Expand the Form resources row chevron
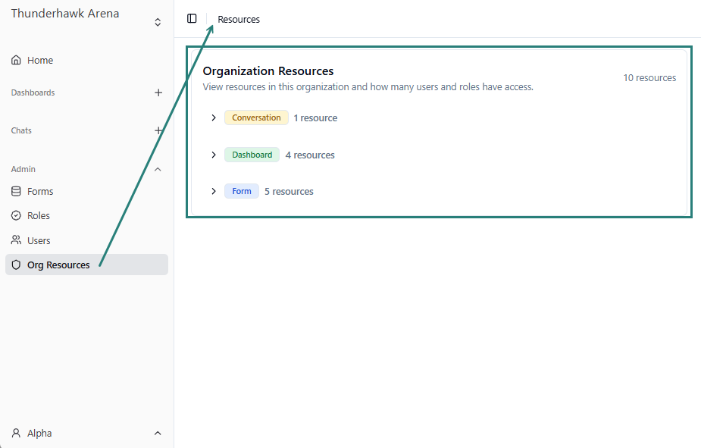 pos(214,192)
